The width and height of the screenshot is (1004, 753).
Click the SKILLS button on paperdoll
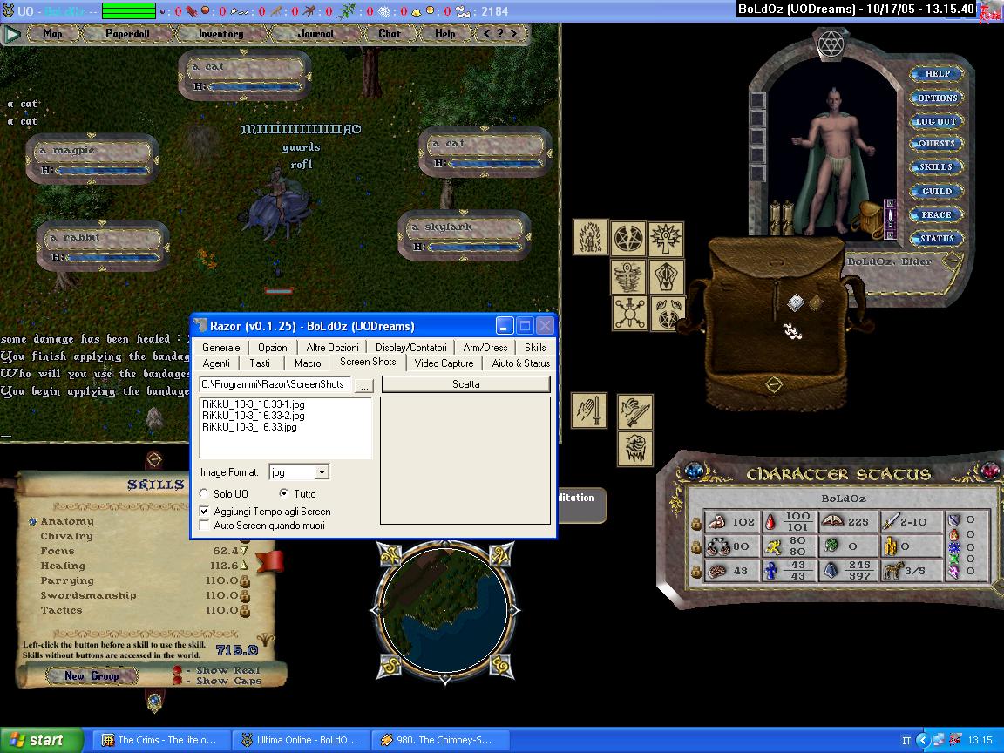click(936, 167)
